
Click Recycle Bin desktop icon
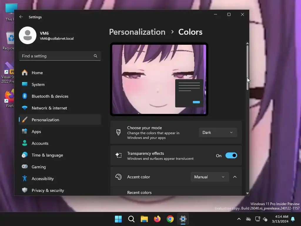(x=9, y=41)
